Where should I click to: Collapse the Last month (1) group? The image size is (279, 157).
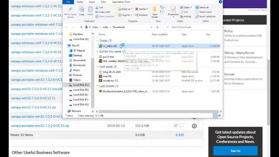[98, 86]
